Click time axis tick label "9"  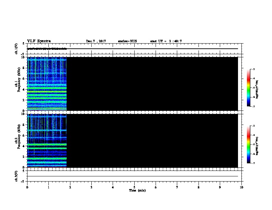pos(220,187)
